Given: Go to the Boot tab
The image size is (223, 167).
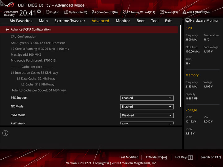Looking at the screenshot, I should tap(141, 21).
